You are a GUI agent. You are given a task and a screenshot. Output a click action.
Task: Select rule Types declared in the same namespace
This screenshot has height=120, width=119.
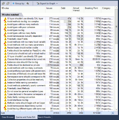click(x=26, y=94)
